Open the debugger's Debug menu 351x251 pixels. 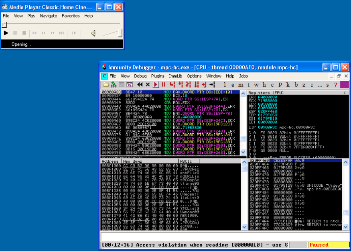click(140, 76)
